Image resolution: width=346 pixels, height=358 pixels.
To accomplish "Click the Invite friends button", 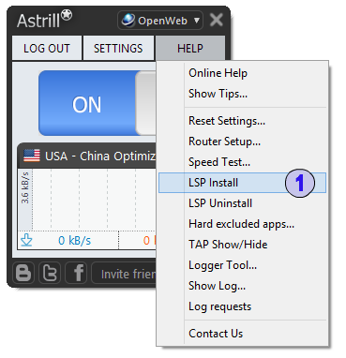I will tap(124, 274).
